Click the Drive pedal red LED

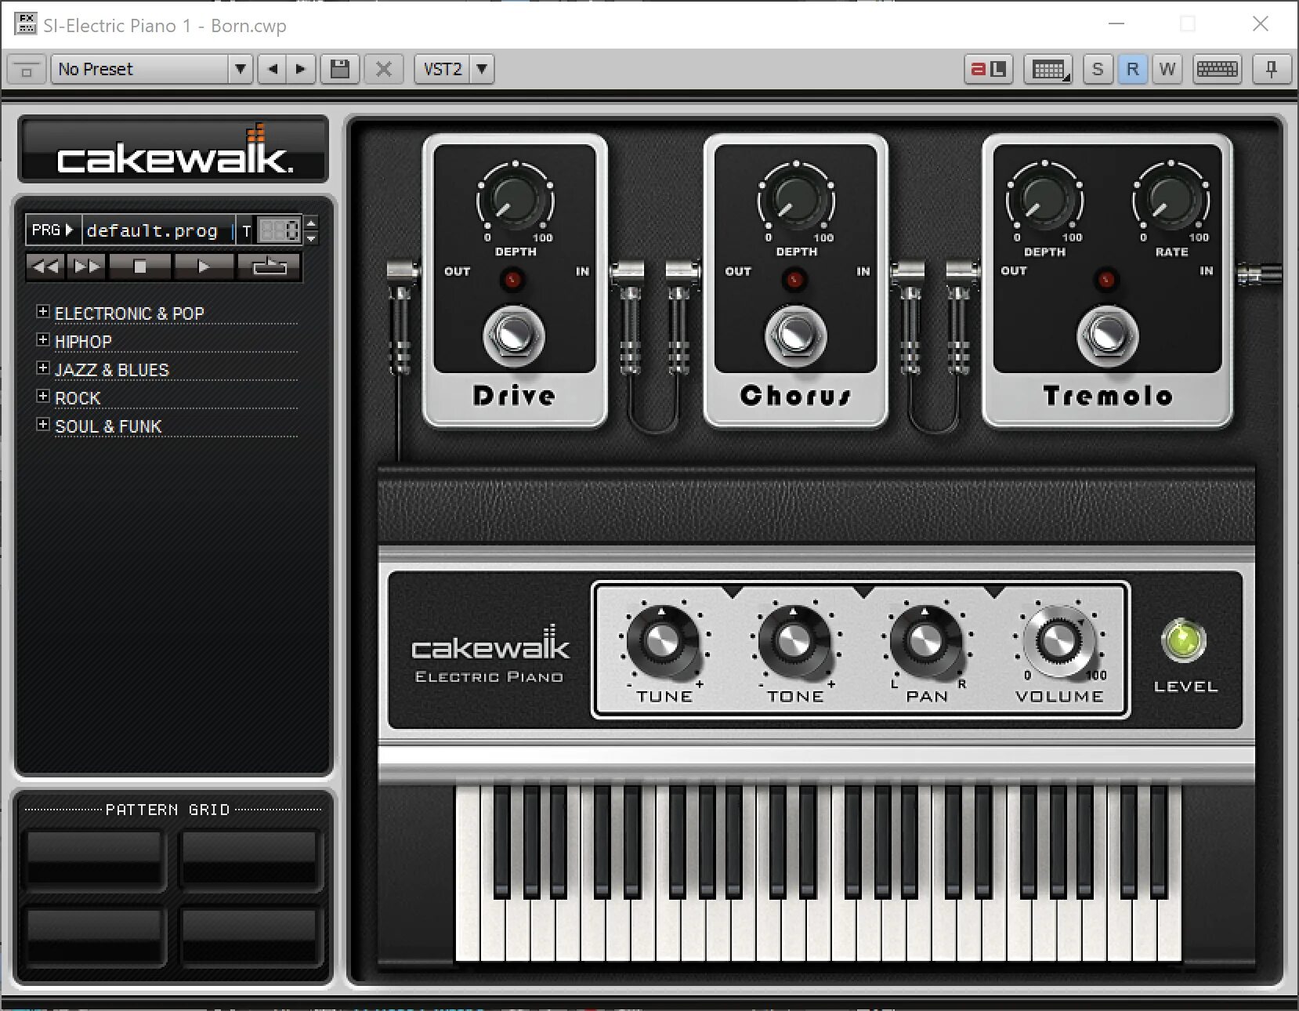512,280
